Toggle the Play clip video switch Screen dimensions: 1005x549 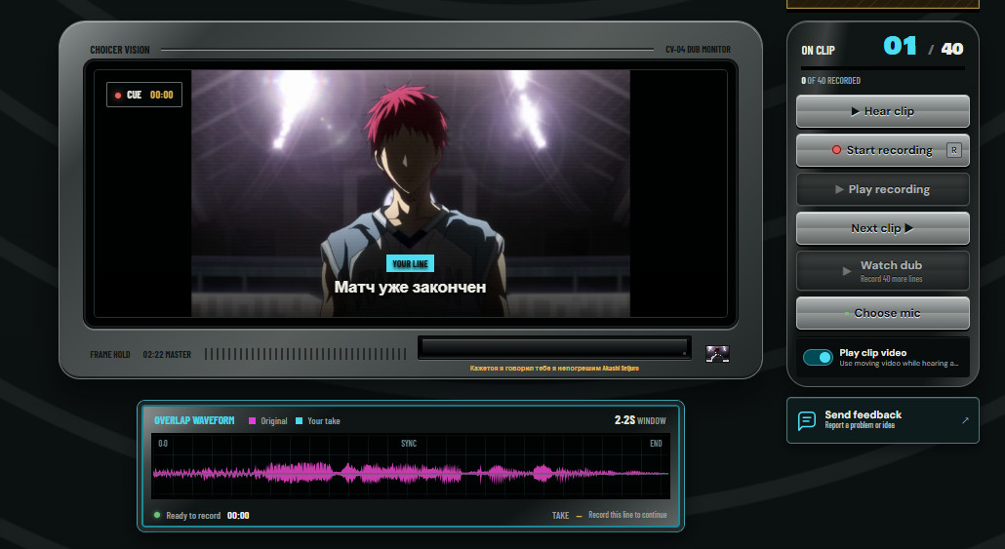coord(818,358)
